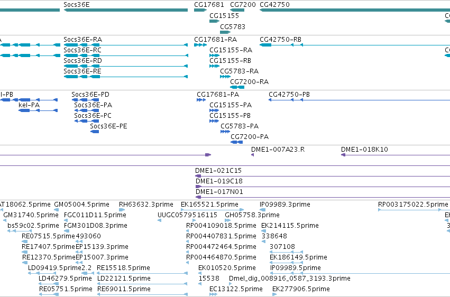
Task: Open transcript Socs36E-RE
Action: pyautogui.click(x=82, y=71)
